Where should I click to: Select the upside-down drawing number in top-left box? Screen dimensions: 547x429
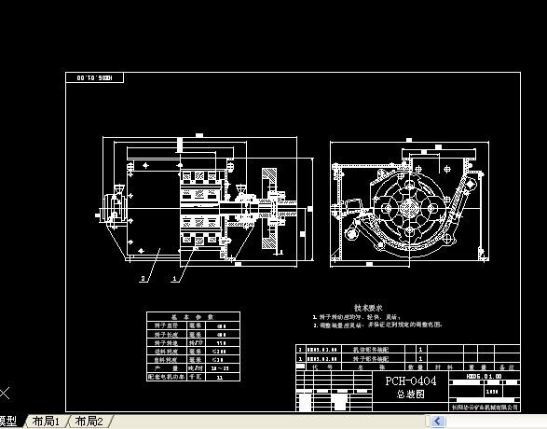point(94,77)
